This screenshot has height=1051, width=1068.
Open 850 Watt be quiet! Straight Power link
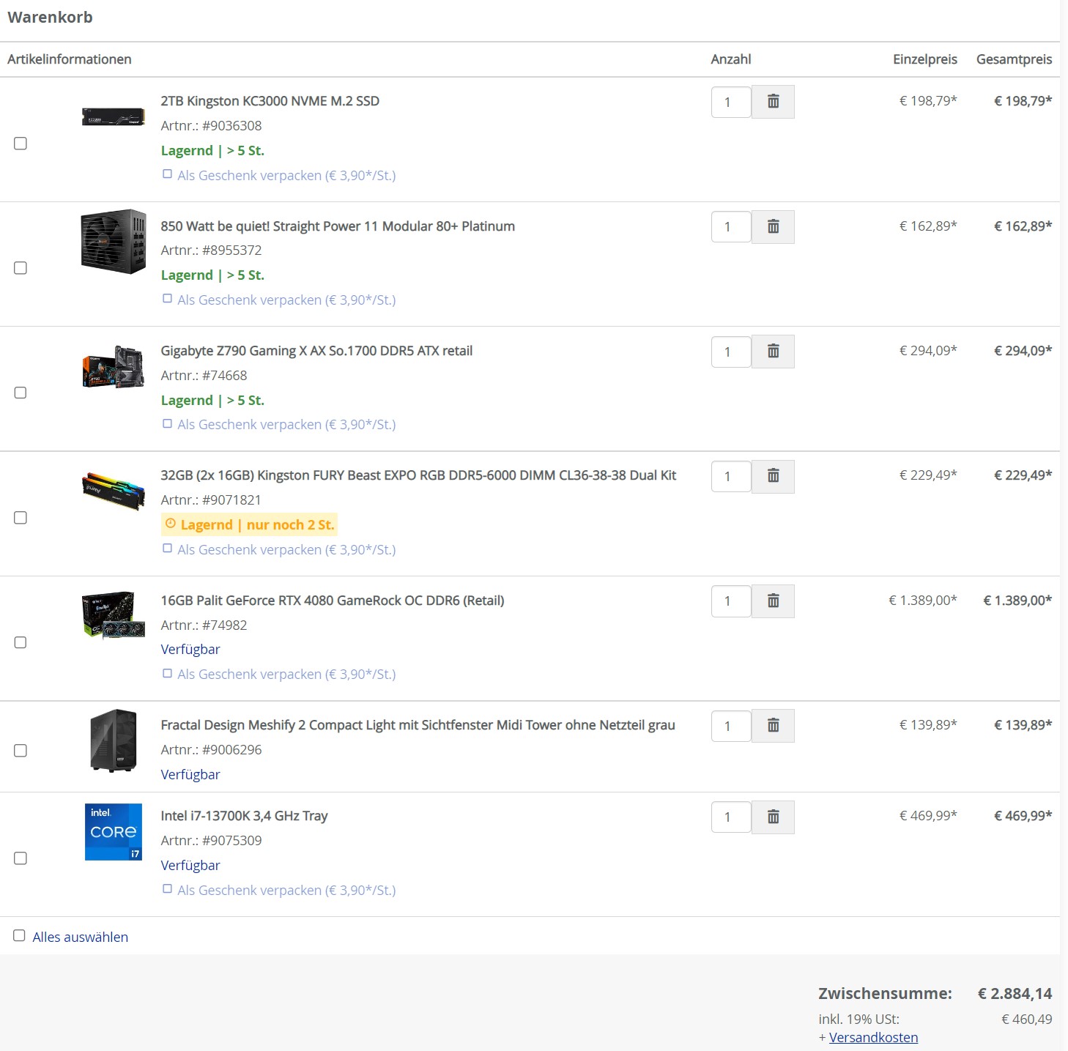tap(338, 226)
